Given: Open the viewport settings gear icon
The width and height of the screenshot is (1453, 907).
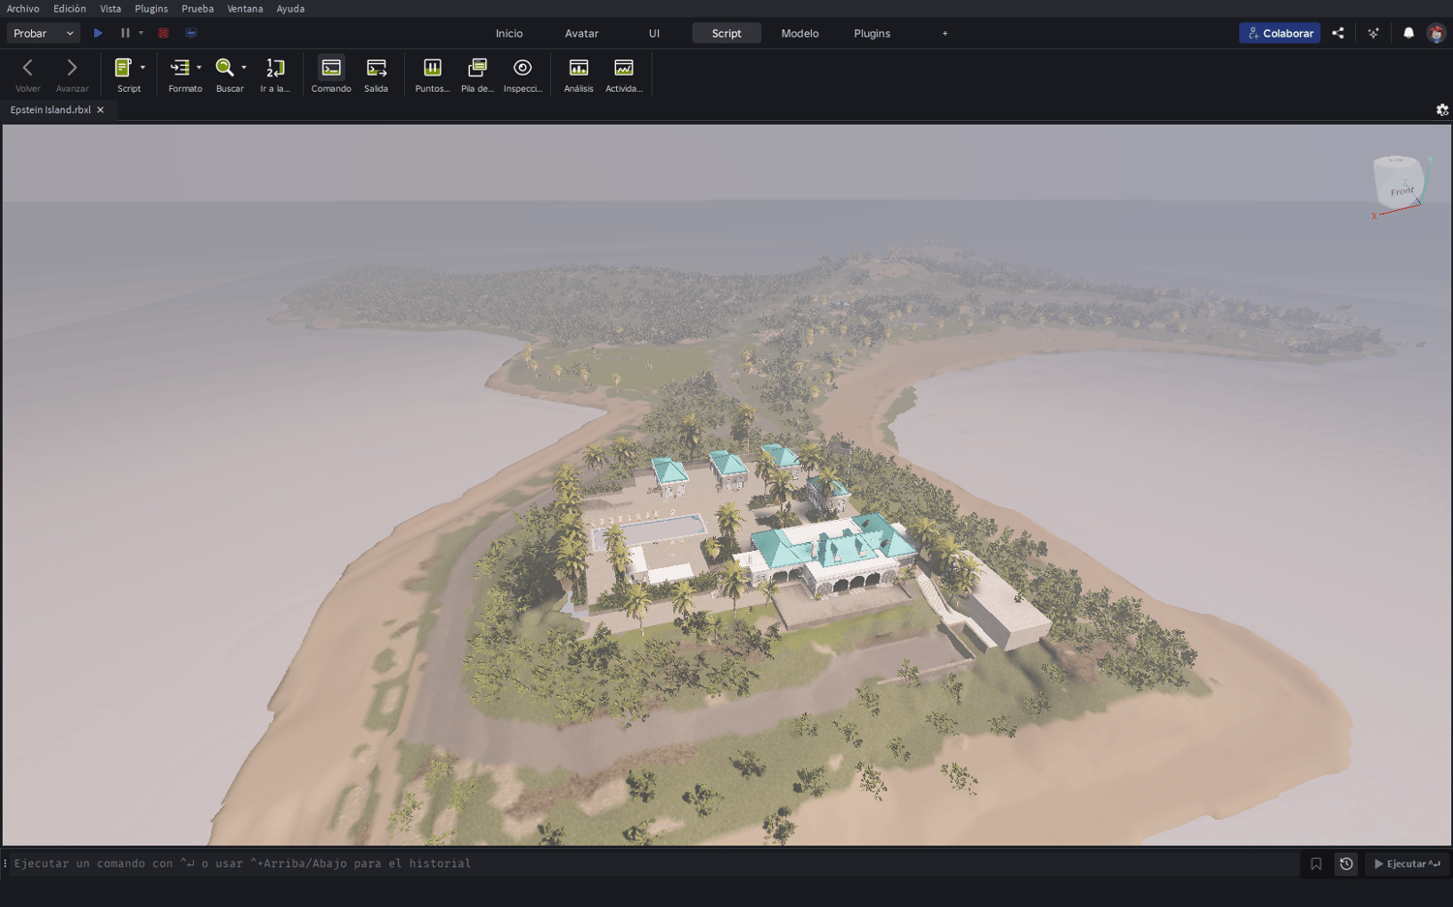Looking at the screenshot, I should pyautogui.click(x=1442, y=109).
